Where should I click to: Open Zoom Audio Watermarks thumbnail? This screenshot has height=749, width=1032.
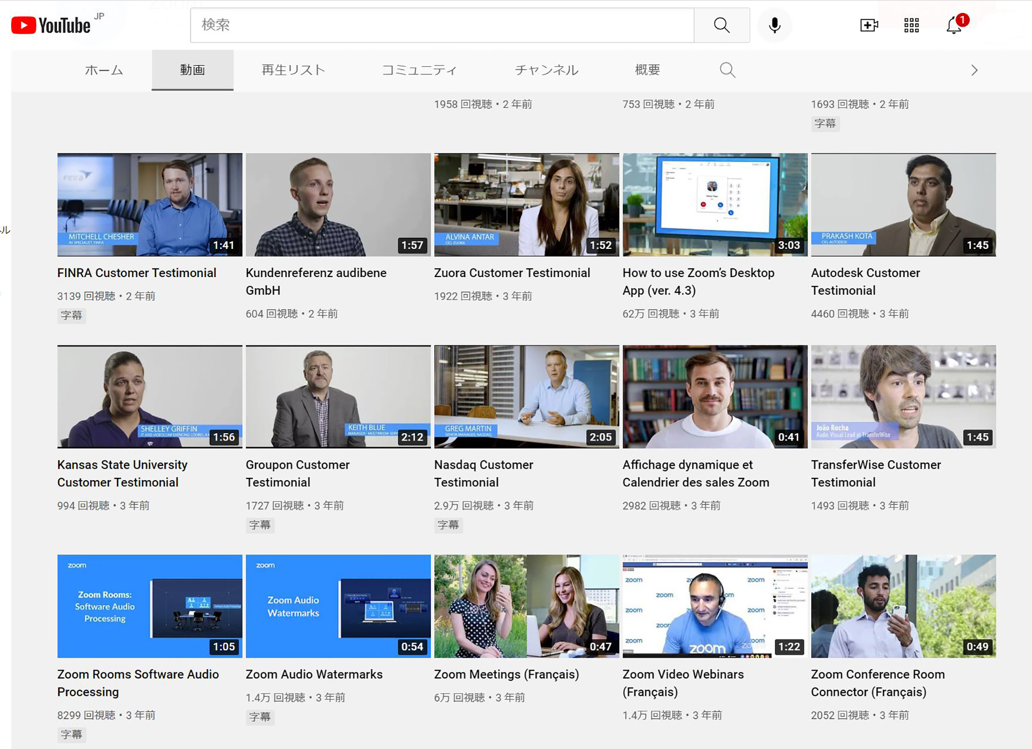(x=338, y=606)
